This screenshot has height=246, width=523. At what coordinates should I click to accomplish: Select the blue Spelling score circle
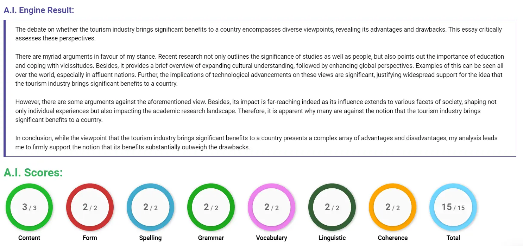click(150, 207)
